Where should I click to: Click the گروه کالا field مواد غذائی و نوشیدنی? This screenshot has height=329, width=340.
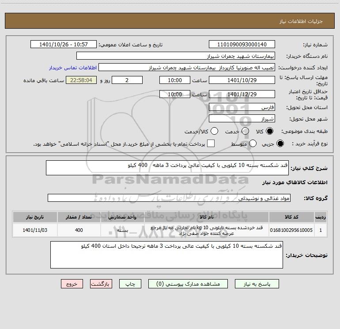tap(169, 198)
